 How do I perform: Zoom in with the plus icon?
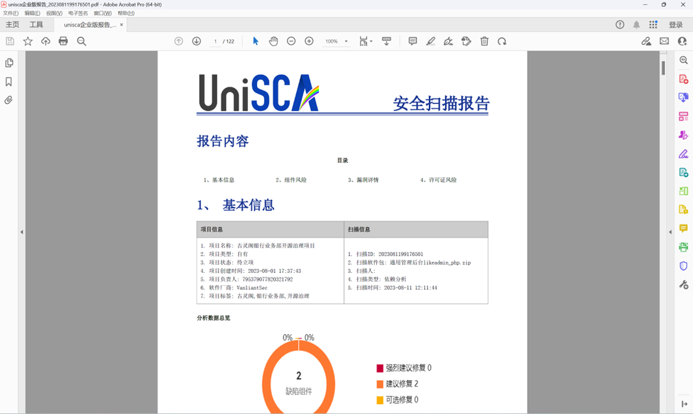(309, 41)
